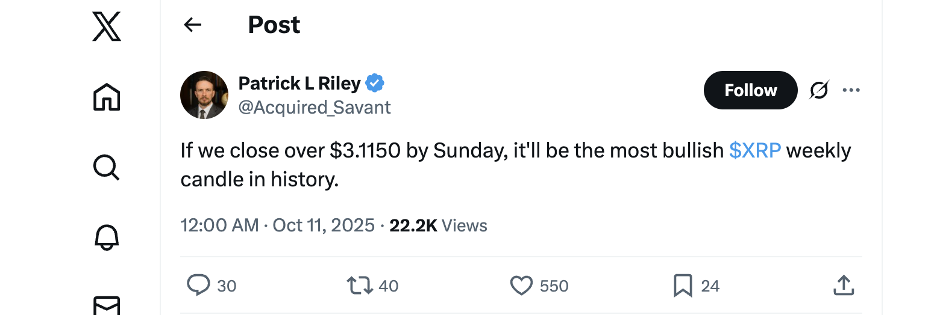Screen dimensions: 934x315
Task: Open Messages envelope icon
Action: pos(107,304)
